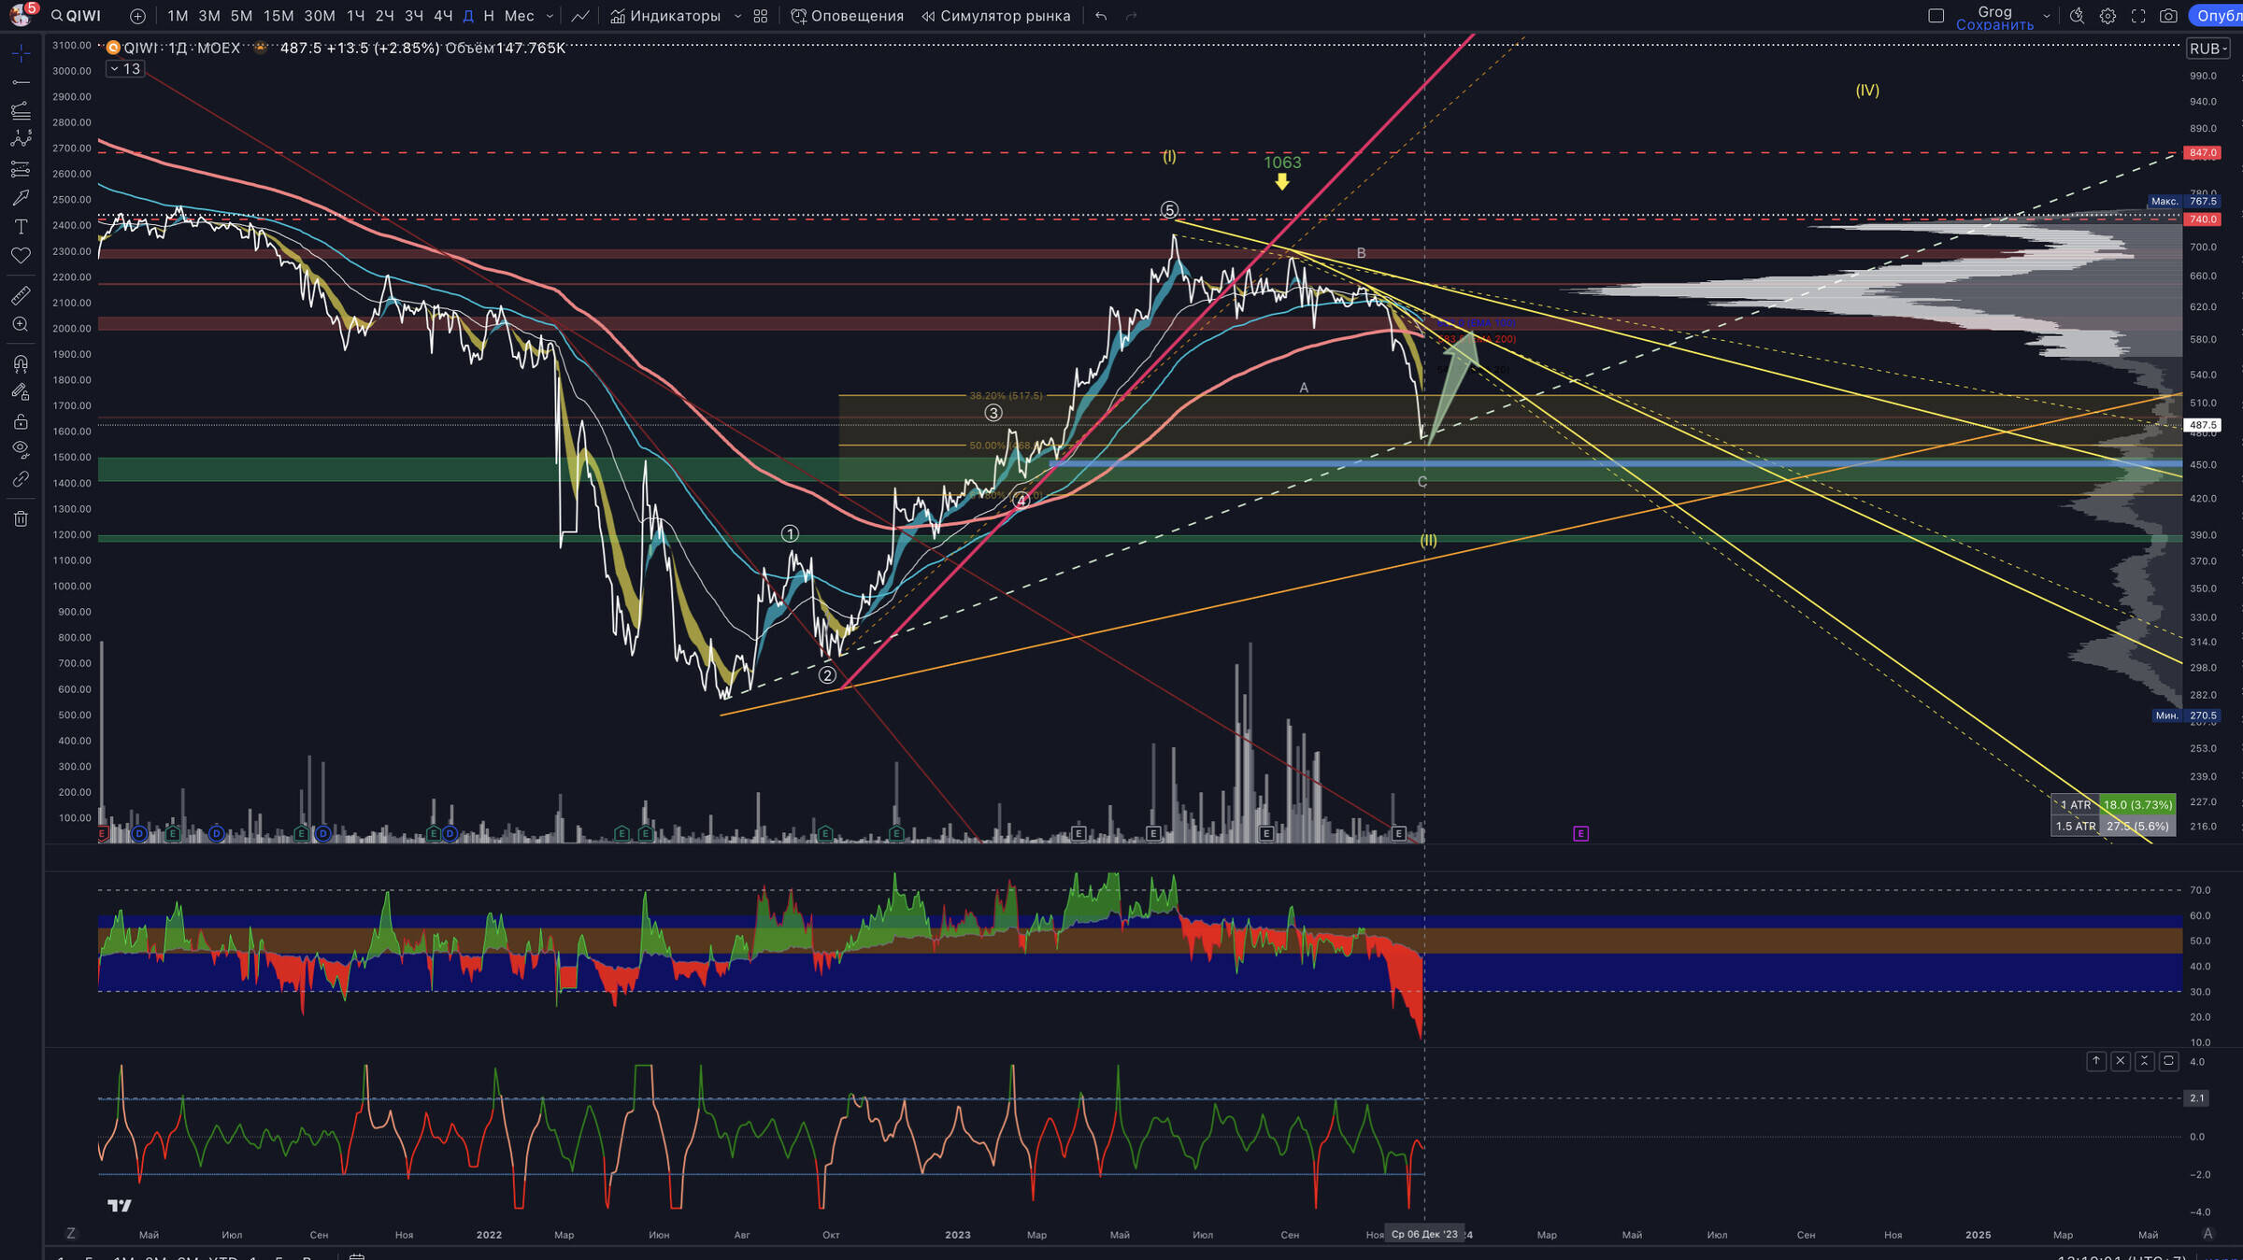Click the 847.0 red price level label
Screen dimensions: 2243x1260
pyautogui.click(x=2202, y=152)
